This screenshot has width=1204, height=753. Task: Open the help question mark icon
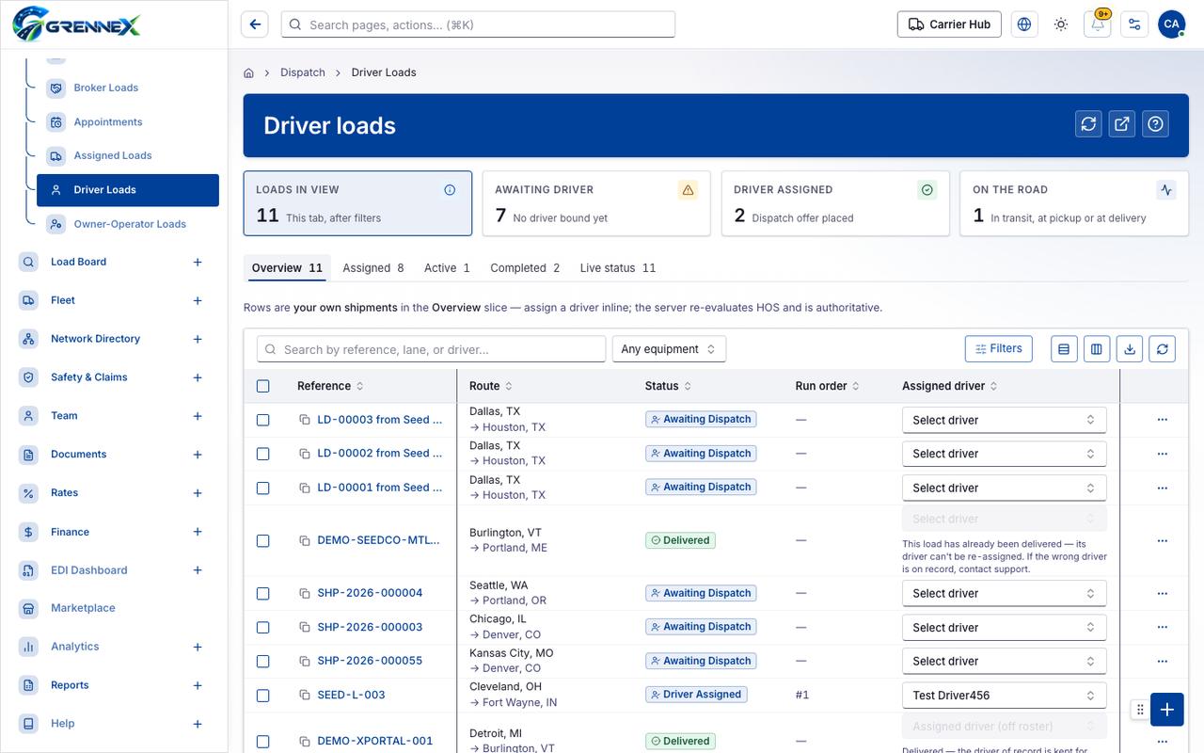[x=1156, y=123]
